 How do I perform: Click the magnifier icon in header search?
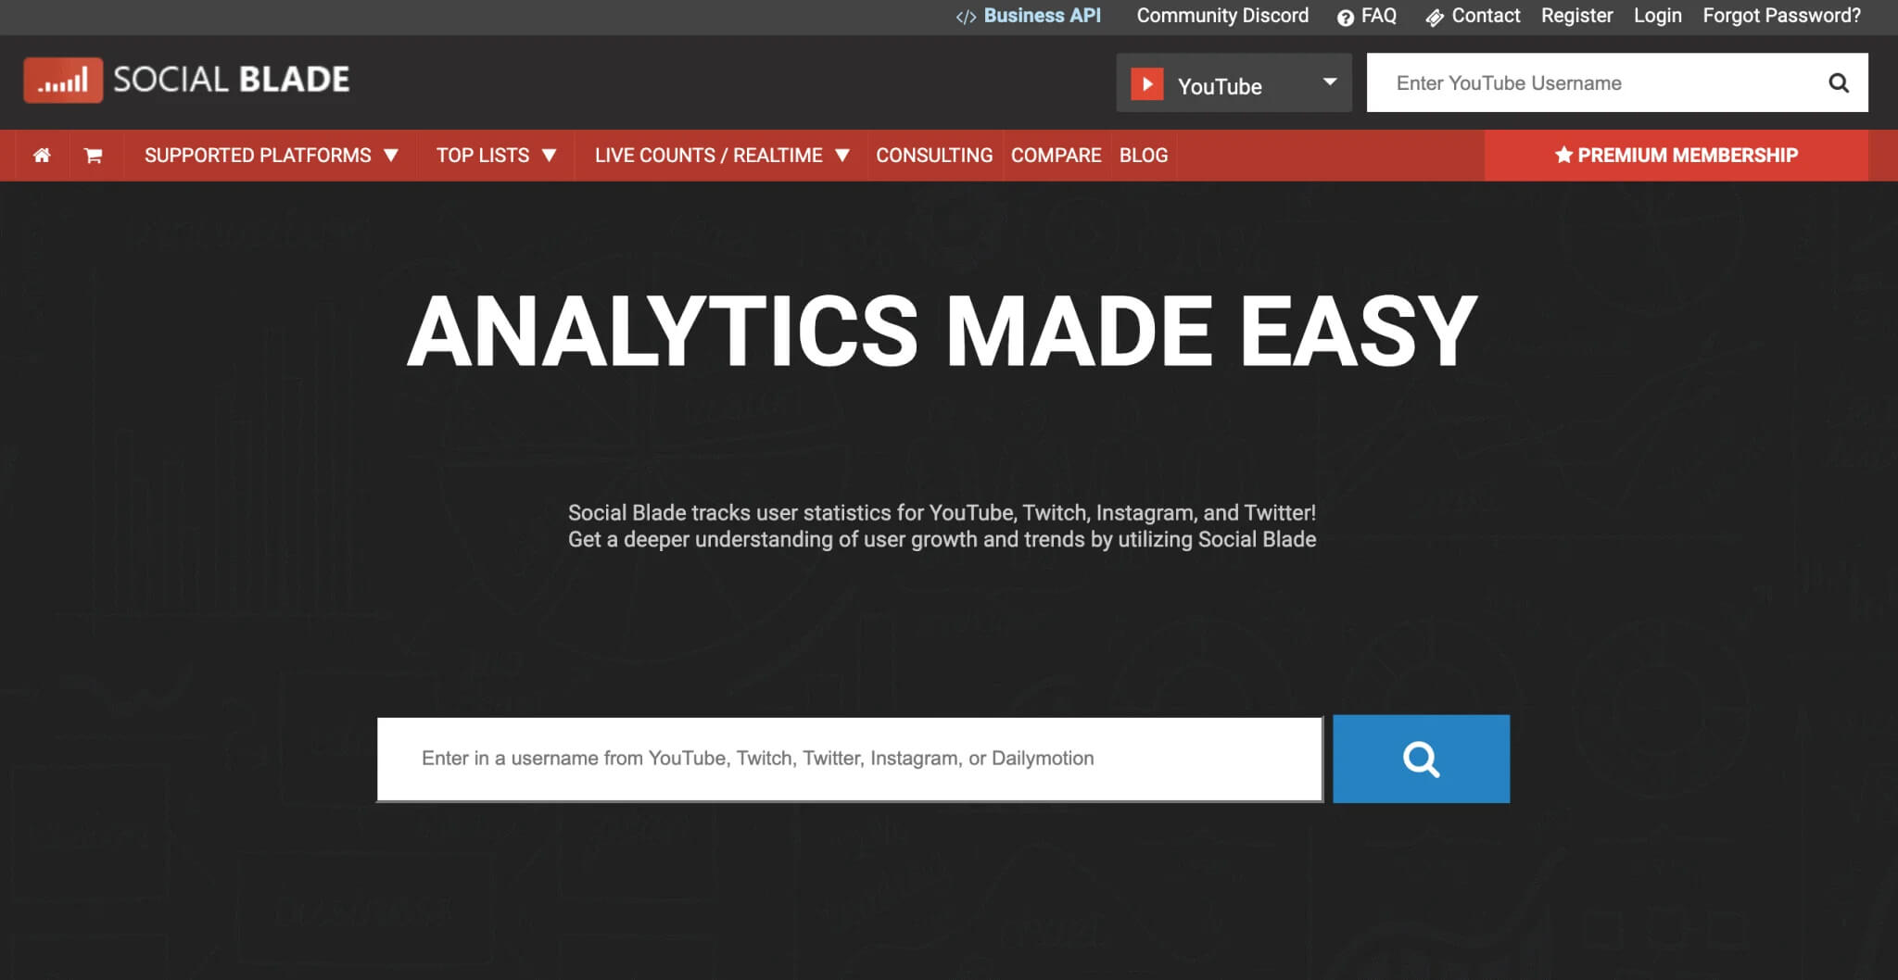1838,83
